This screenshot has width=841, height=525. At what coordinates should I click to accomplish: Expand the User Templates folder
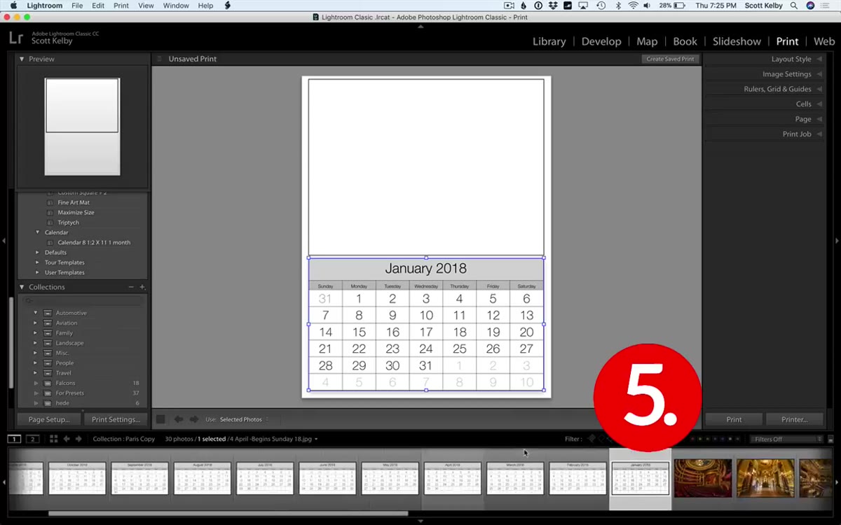pos(38,272)
